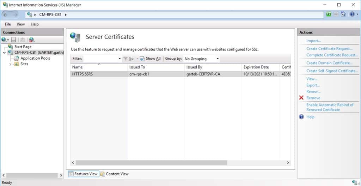Image resolution: width=361 pixels, height=186 pixels.
Task: Click Enable Automatic Rebind of Renewed Certificate
Action: [330, 107]
